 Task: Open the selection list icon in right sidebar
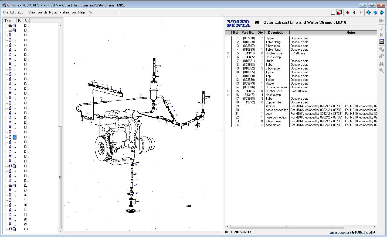click(382, 42)
